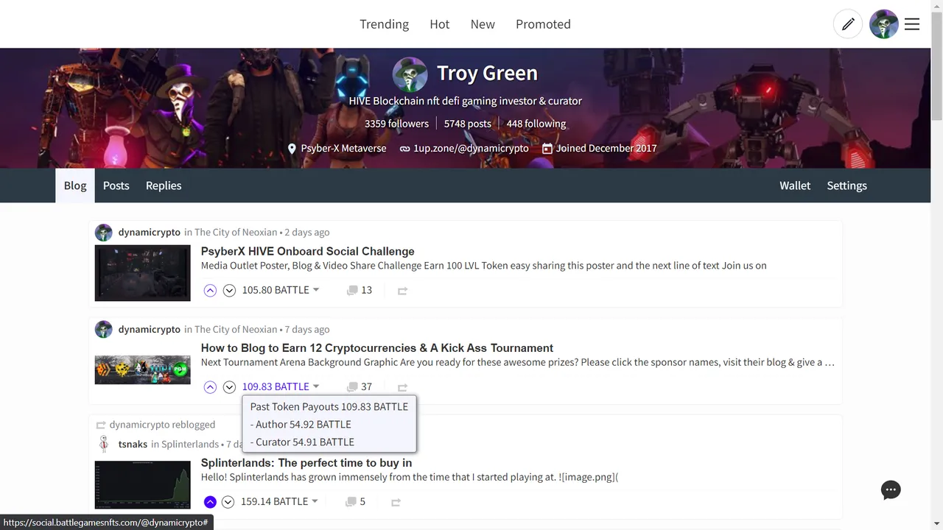Open comments icon showing 5 replies
This screenshot has height=530, width=943.
[351, 502]
